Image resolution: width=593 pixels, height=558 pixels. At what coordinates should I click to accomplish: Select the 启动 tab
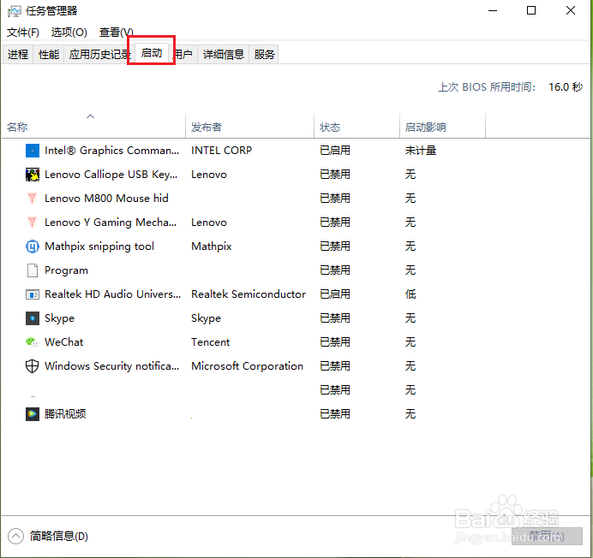pyautogui.click(x=152, y=53)
